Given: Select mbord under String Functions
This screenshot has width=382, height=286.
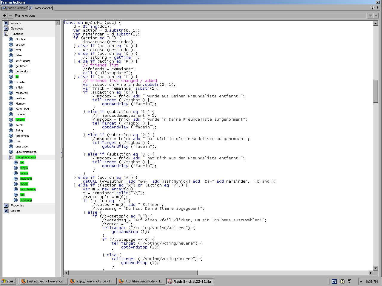Looking at the screenshot, I should pos(24,184).
